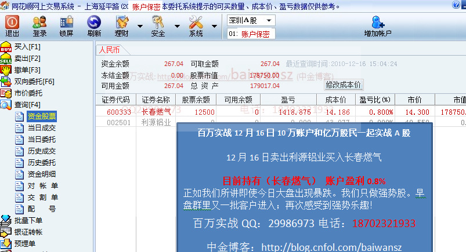Open 当日成交 under the query menu
466x252 pixels.
coord(42,127)
